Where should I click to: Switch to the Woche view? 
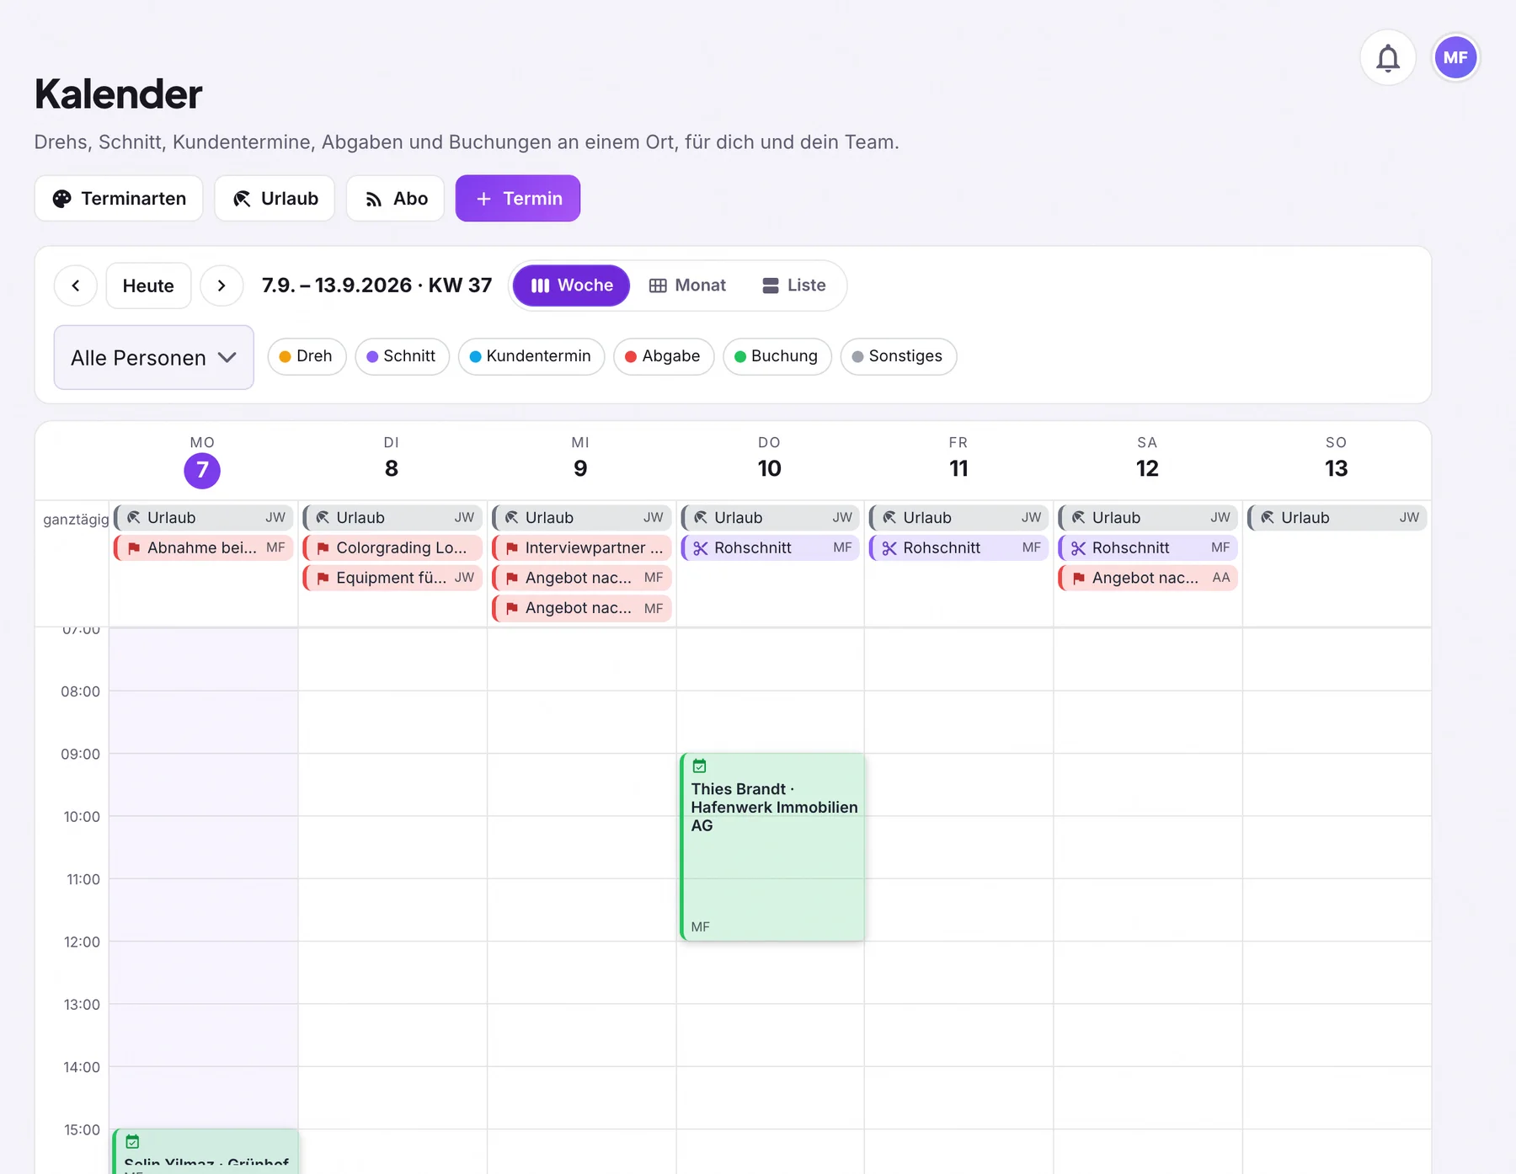click(572, 285)
